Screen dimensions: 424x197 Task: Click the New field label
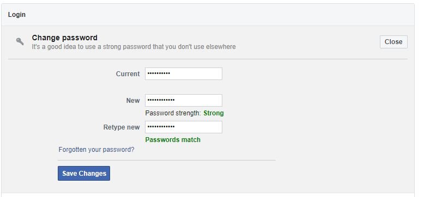[133, 100]
